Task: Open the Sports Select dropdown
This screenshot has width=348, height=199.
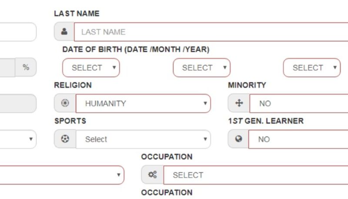Action: pyautogui.click(x=143, y=139)
